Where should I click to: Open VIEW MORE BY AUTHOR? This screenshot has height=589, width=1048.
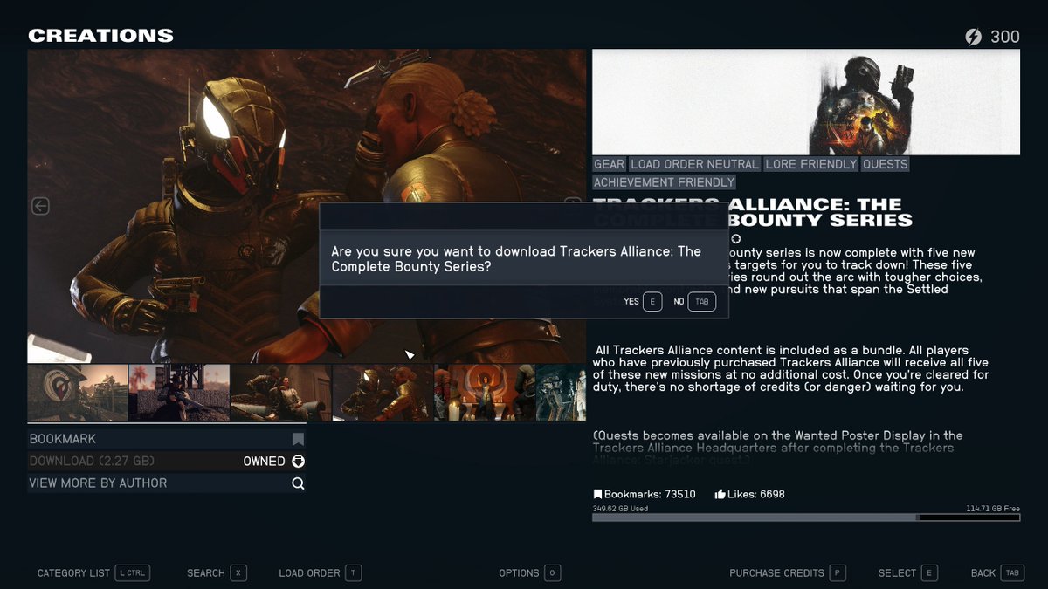tap(167, 483)
